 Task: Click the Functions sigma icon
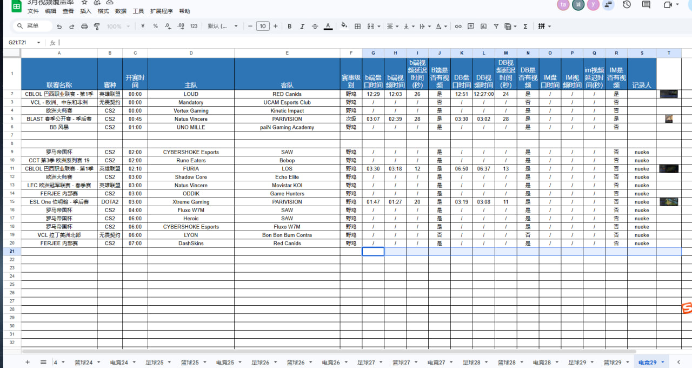tap(525, 26)
